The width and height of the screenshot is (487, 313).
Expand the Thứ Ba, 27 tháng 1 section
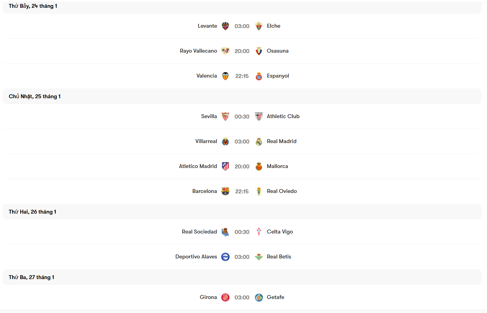click(x=30, y=277)
